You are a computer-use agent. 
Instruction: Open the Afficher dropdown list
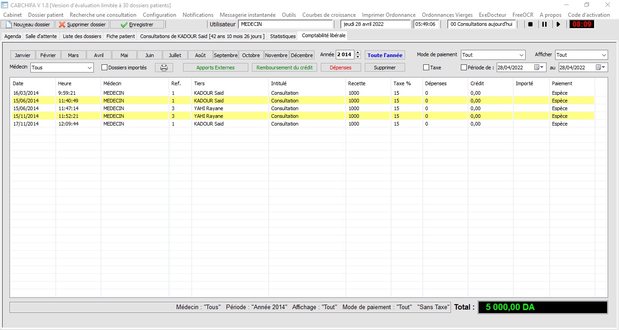point(604,55)
